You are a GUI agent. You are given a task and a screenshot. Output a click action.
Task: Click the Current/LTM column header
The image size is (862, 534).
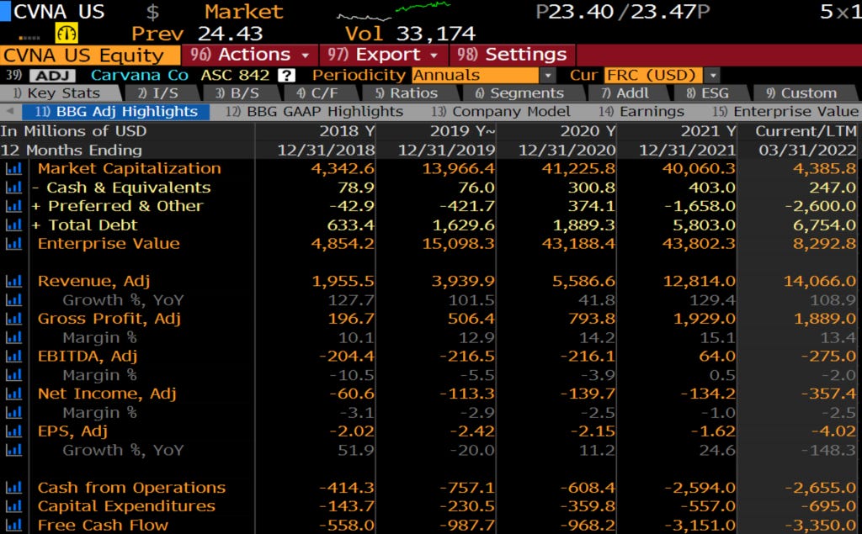click(806, 131)
